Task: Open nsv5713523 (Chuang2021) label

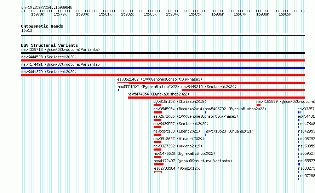Action: [x=229, y=131]
